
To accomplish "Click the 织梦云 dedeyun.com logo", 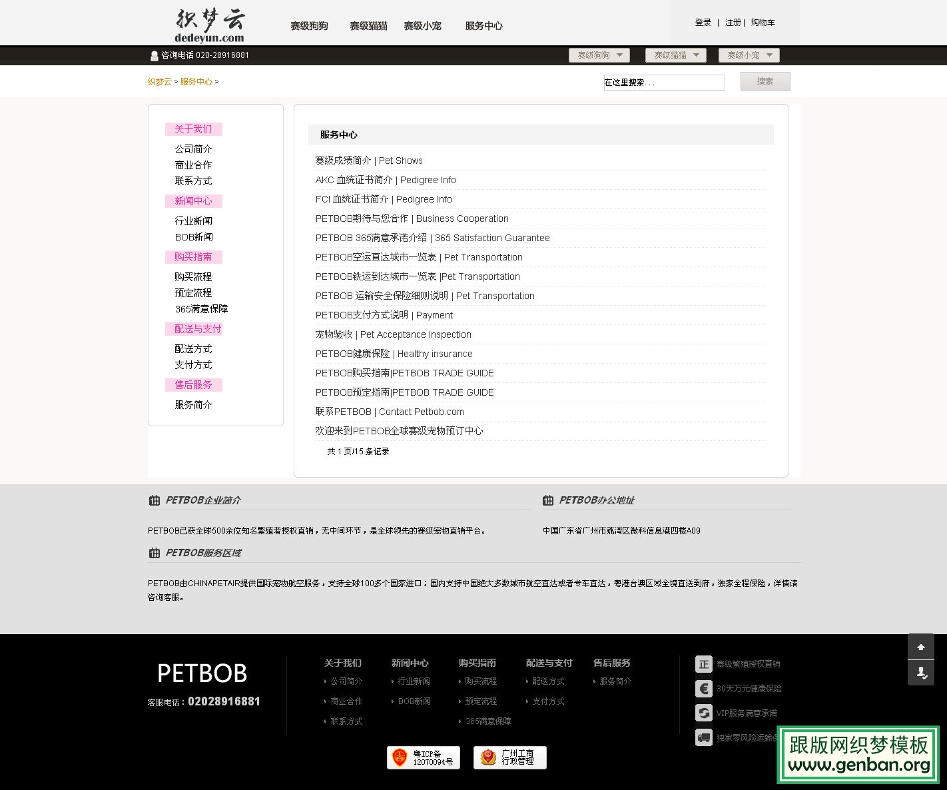I will tap(210, 25).
